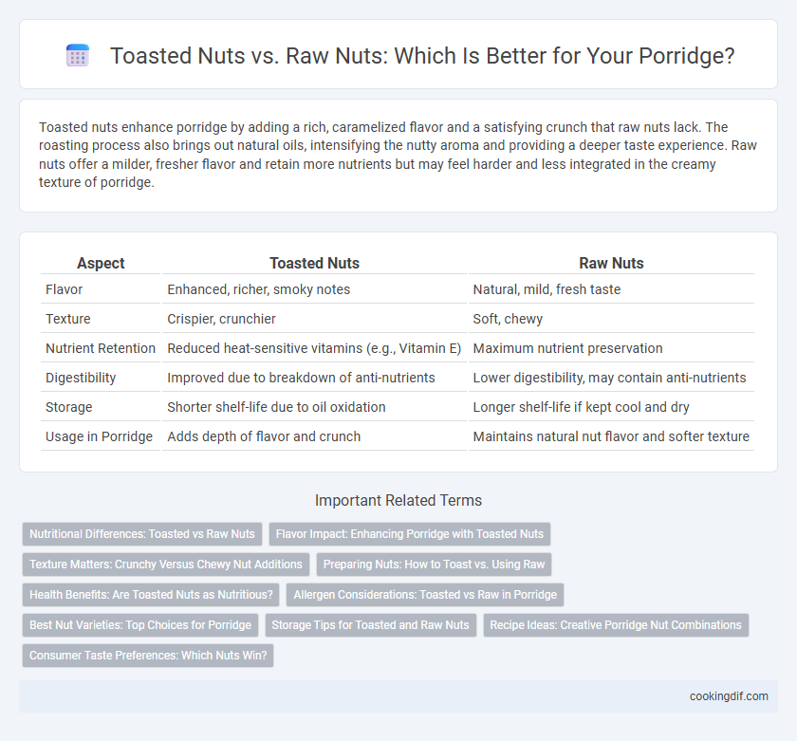This screenshot has width=797, height=741.
Task: Click the calendar icon beside the title
Action: click(x=78, y=55)
